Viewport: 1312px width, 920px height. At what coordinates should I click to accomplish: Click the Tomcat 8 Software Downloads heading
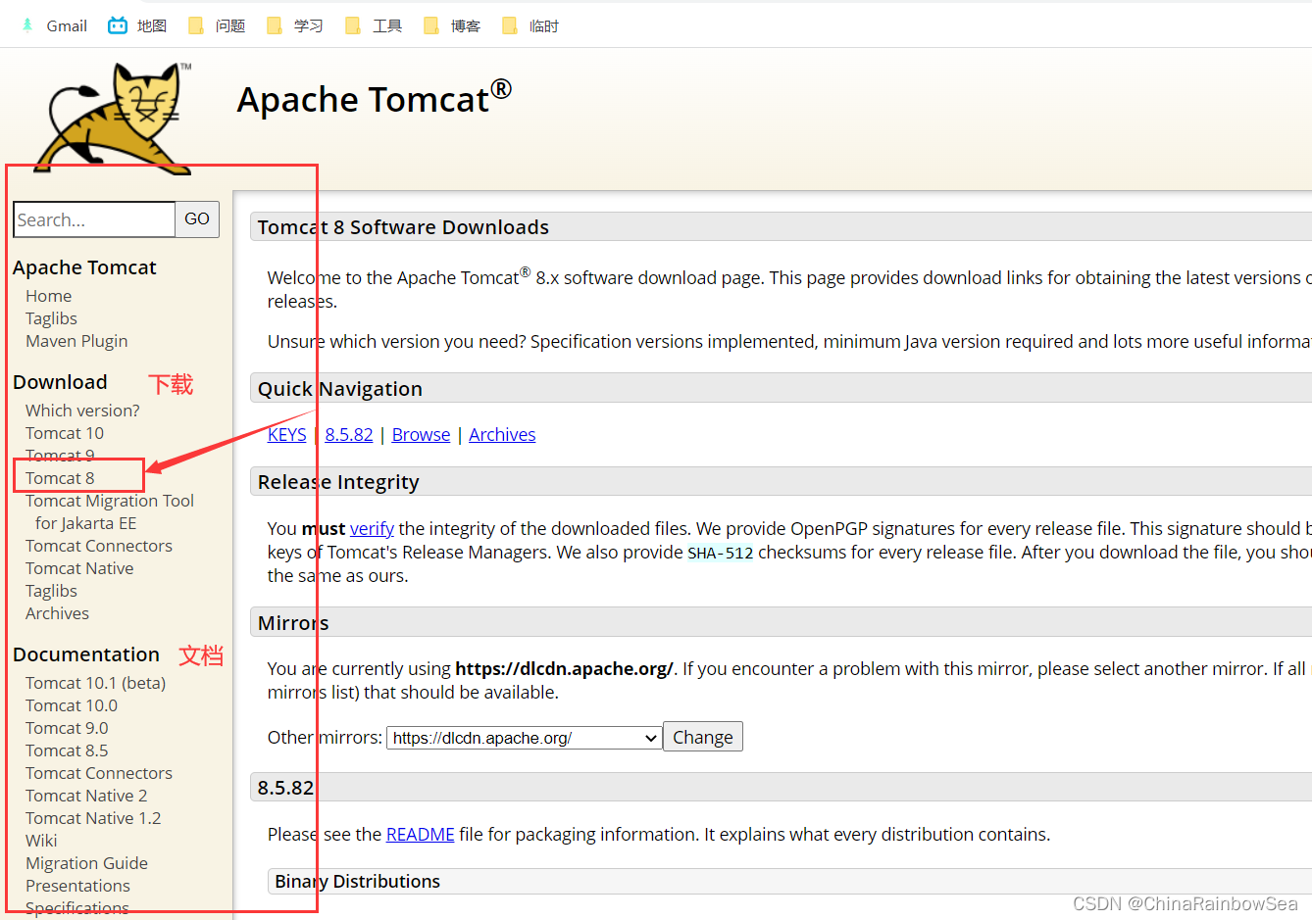coord(403,227)
